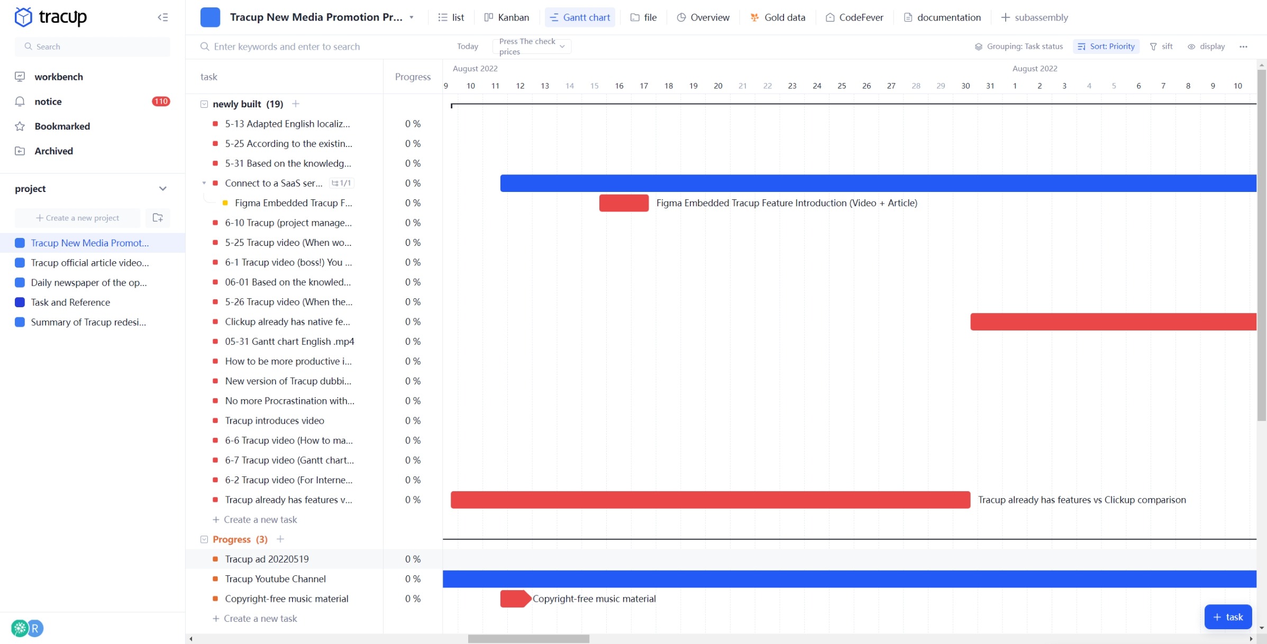Add a subassembly tab
This screenshot has width=1267, height=644.
coord(1034,17)
